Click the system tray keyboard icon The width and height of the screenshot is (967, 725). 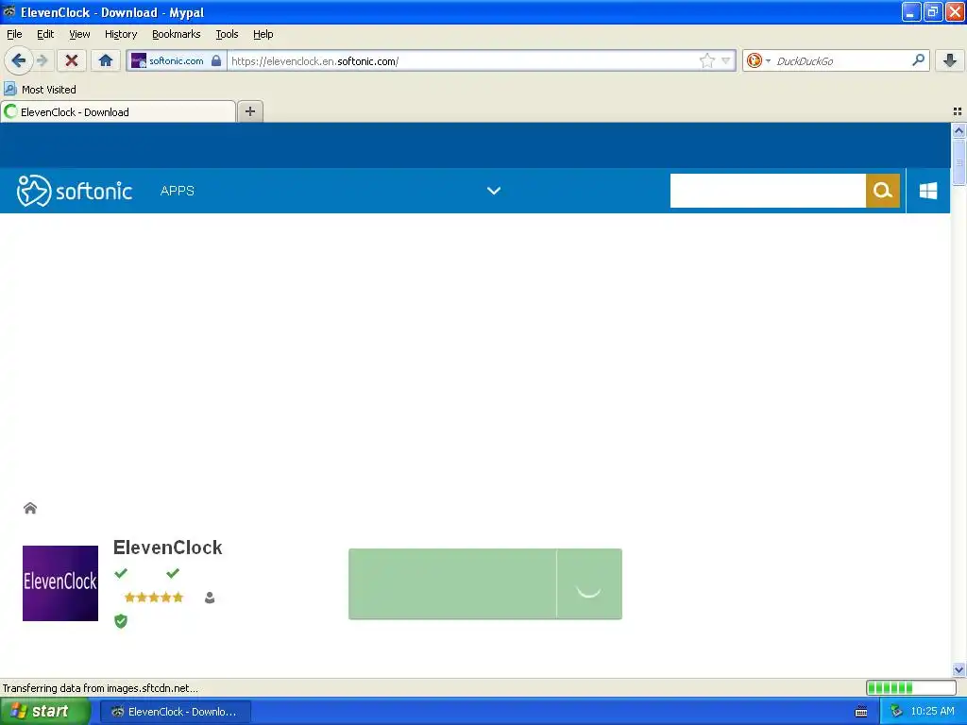[861, 712]
